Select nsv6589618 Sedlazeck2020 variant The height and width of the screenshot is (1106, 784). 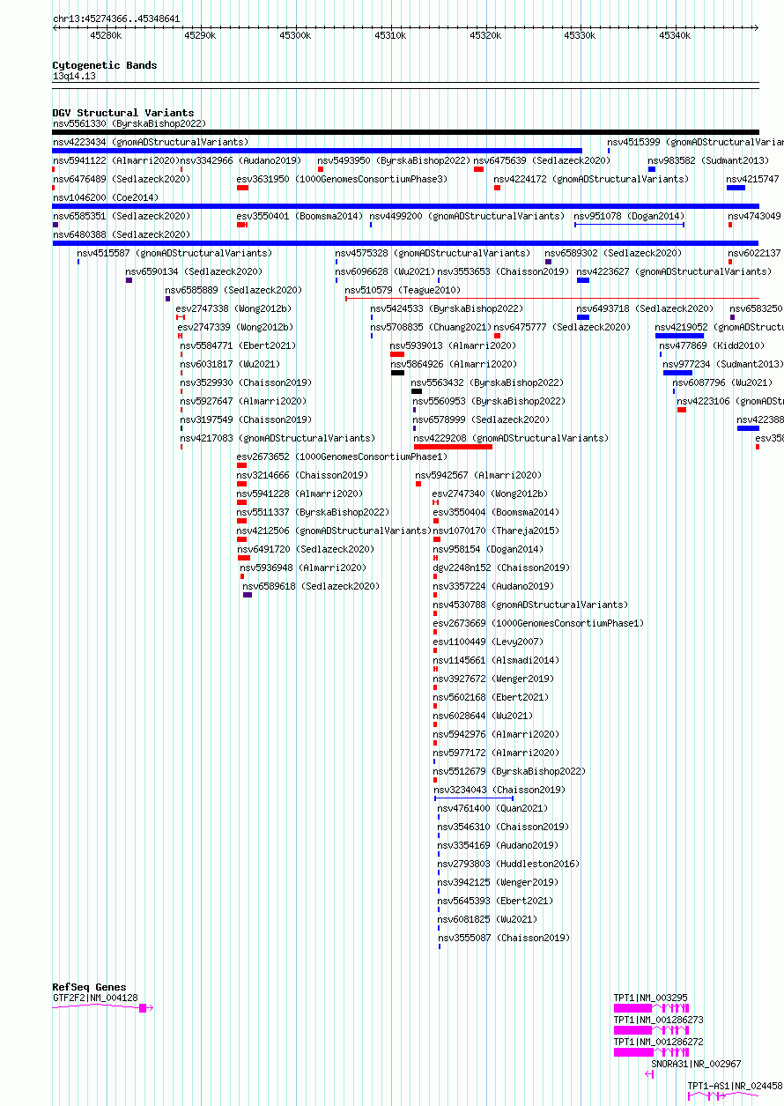click(311, 586)
